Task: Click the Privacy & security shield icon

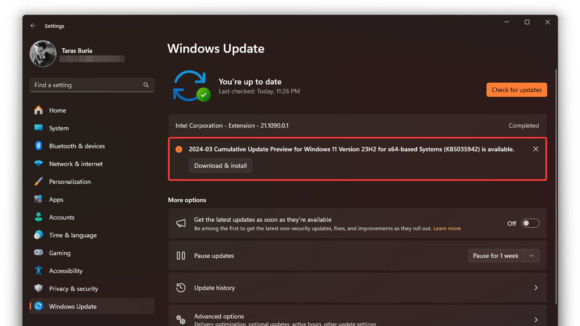Action: tap(38, 288)
